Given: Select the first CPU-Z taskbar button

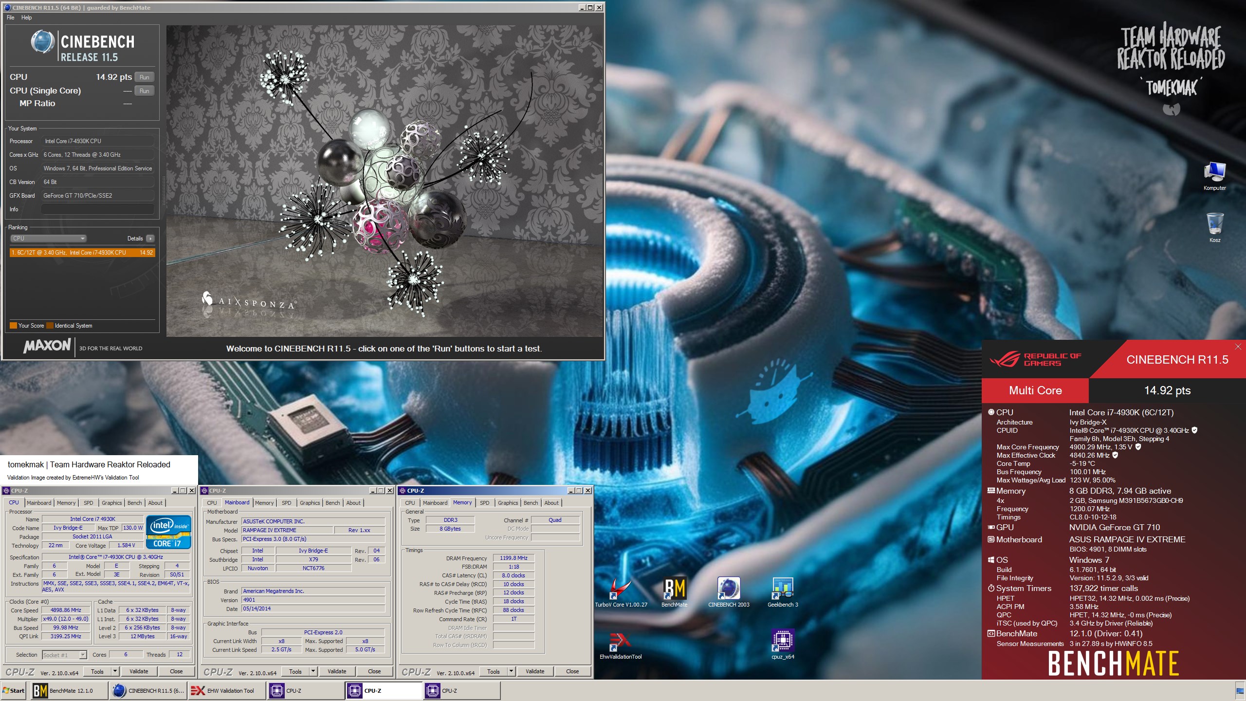Looking at the screenshot, I should pos(306,690).
